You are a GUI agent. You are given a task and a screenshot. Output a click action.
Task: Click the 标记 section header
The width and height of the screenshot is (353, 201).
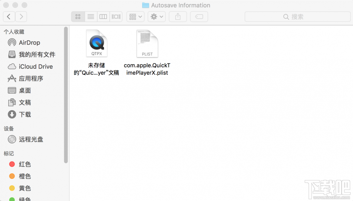9,153
